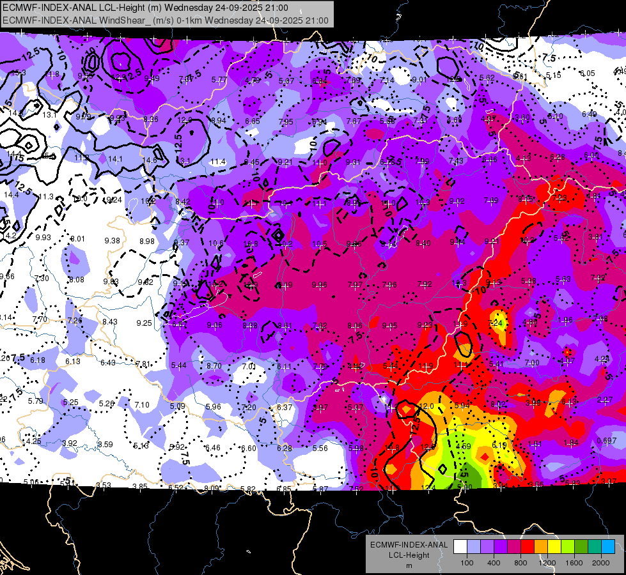Click the white legend color swatch
Viewport: 626px width, 575px height.
460,547
